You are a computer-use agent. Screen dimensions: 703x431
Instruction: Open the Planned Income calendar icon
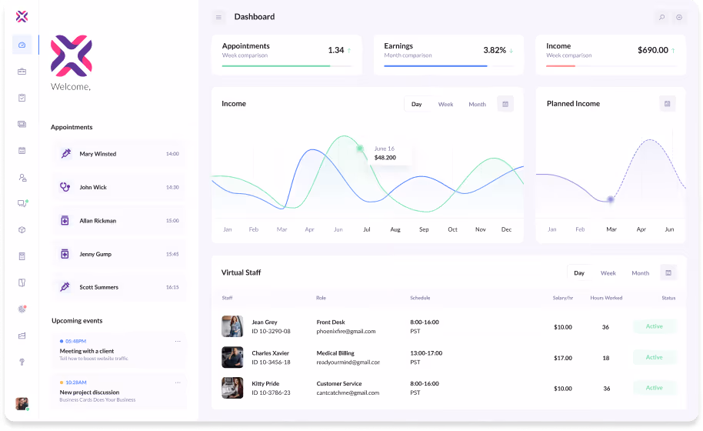tap(667, 104)
